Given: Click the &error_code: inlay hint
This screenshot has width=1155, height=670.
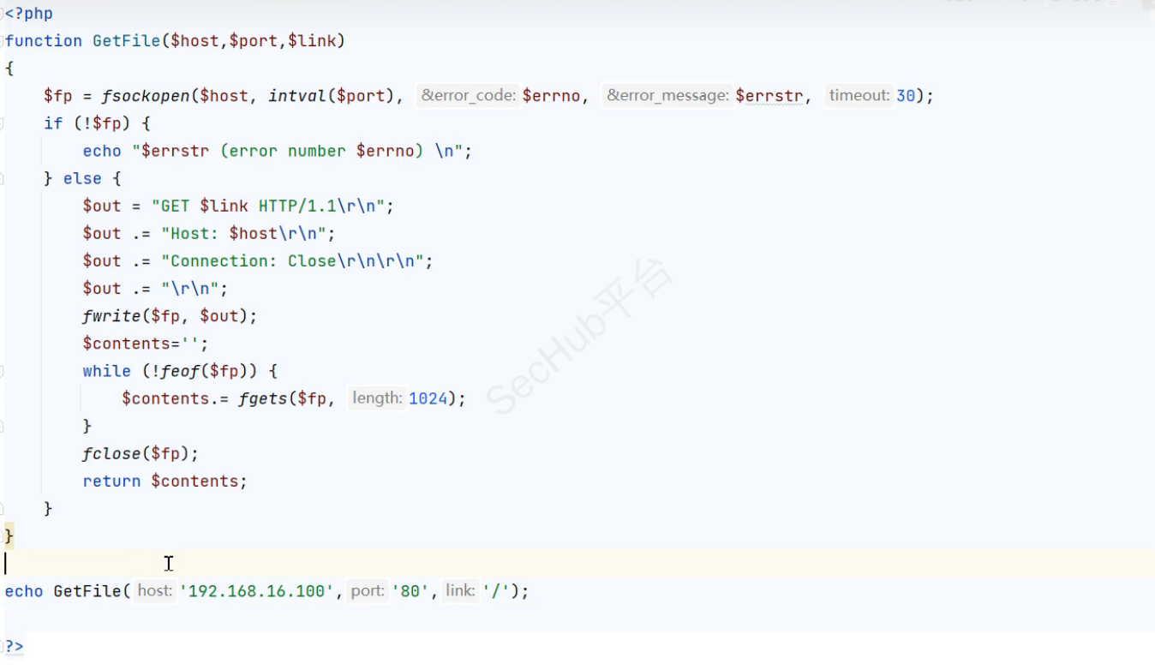Looking at the screenshot, I should tap(468, 96).
